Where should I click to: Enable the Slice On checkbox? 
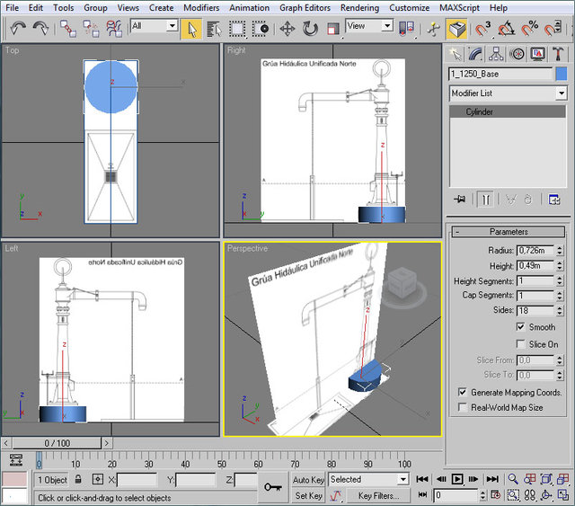(521, 344)
